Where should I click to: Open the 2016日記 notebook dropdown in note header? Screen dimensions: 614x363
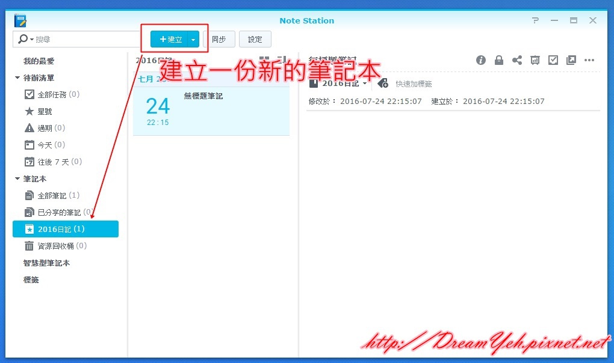[339, 84]
